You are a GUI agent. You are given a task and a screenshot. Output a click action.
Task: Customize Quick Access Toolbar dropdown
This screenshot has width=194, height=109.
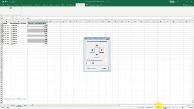pos(16,2)
